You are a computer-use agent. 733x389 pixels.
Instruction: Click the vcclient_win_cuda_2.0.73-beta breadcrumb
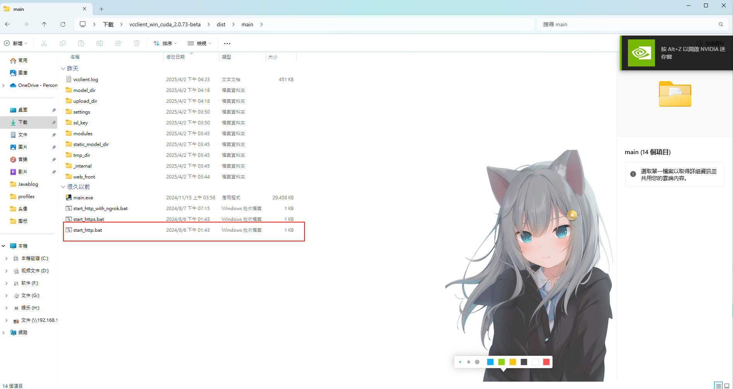click(x=165, y=24)
